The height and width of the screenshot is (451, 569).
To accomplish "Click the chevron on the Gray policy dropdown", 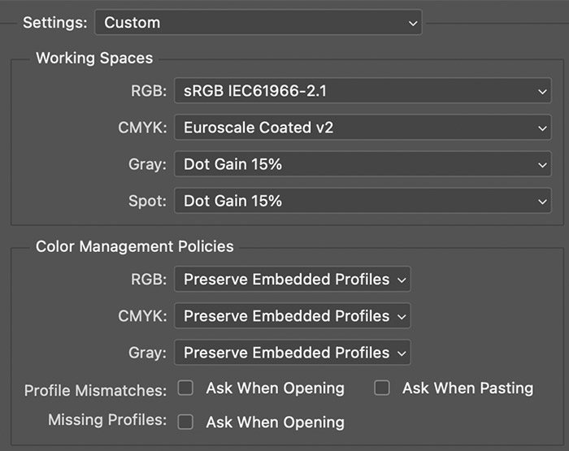I will pyautogui.click(x=402, y=353).
